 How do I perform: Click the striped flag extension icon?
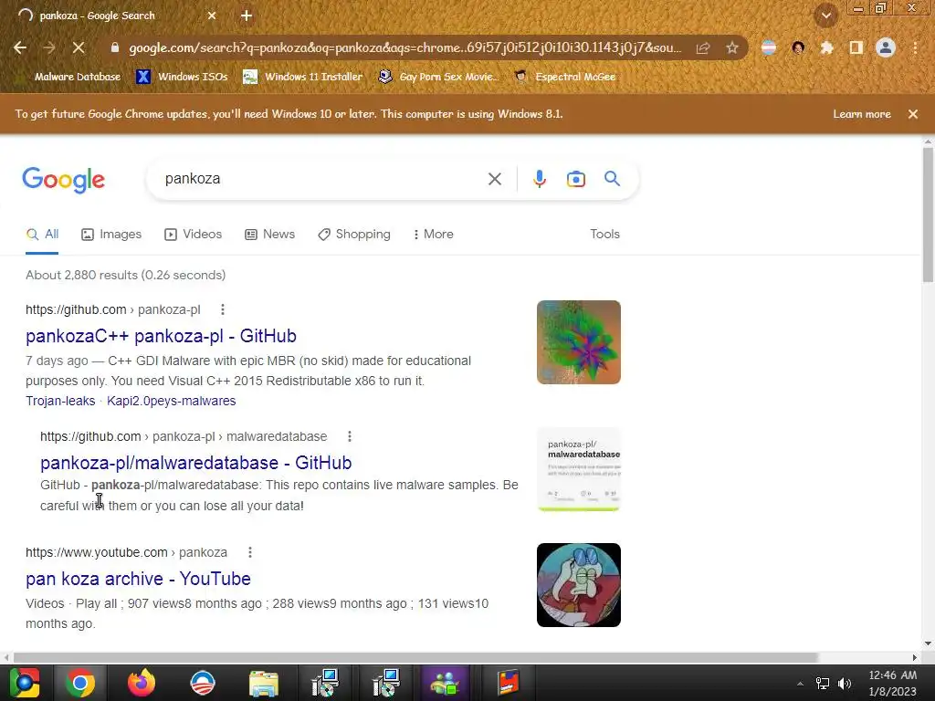[769, 47]
